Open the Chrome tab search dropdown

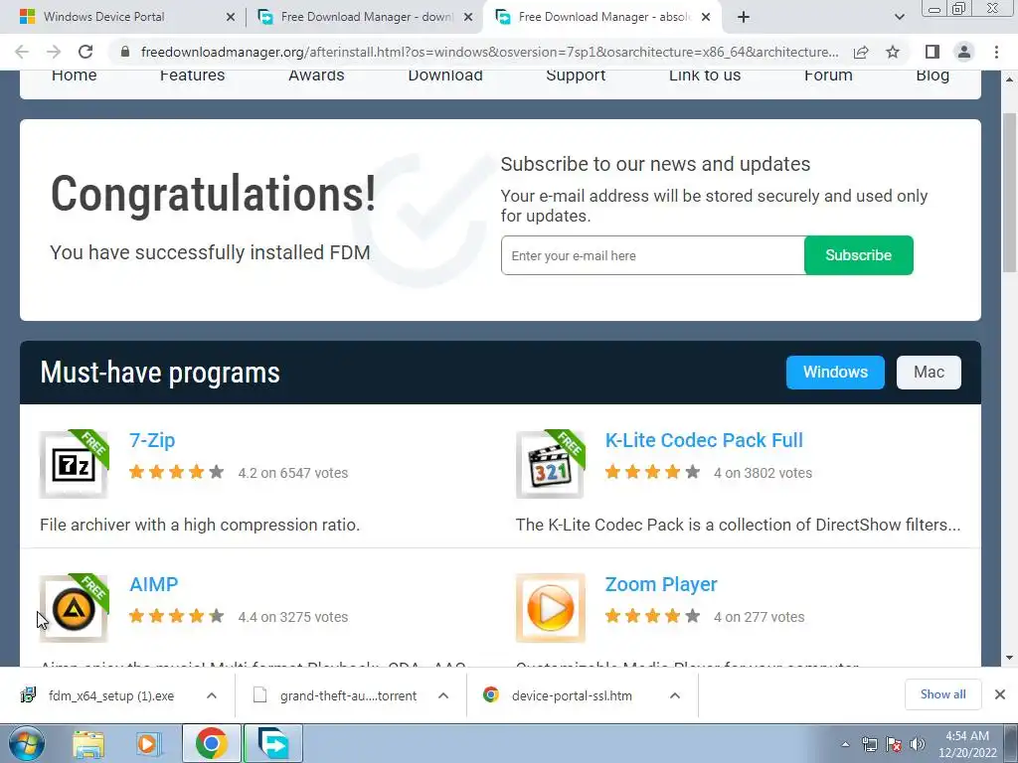point(899,17)
